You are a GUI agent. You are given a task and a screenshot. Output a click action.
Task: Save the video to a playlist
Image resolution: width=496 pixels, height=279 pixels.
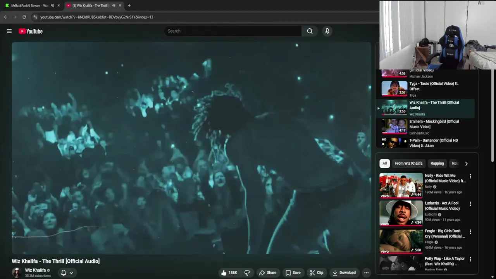tap(293, 273)
